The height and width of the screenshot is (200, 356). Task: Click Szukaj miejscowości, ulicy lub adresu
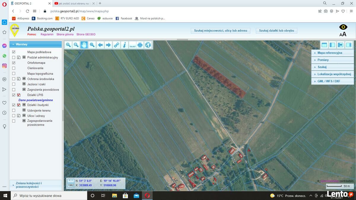click(x=220, y=31)
